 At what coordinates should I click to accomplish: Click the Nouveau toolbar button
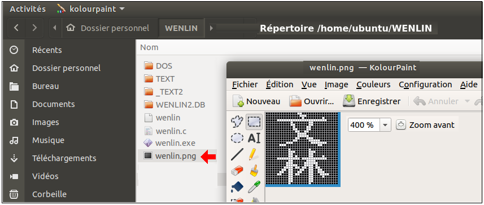[256, 101]
